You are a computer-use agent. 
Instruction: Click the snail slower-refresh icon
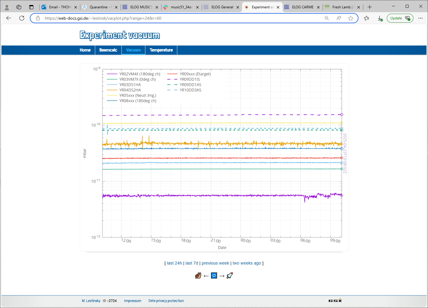coord(198,276)
